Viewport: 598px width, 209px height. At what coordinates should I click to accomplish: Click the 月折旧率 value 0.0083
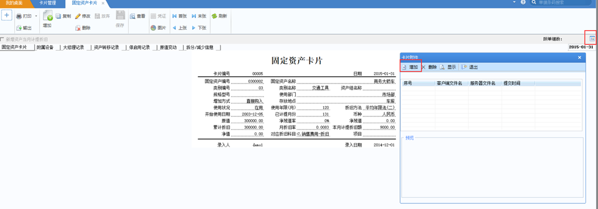pyautogui.click(x=322, y=128)
